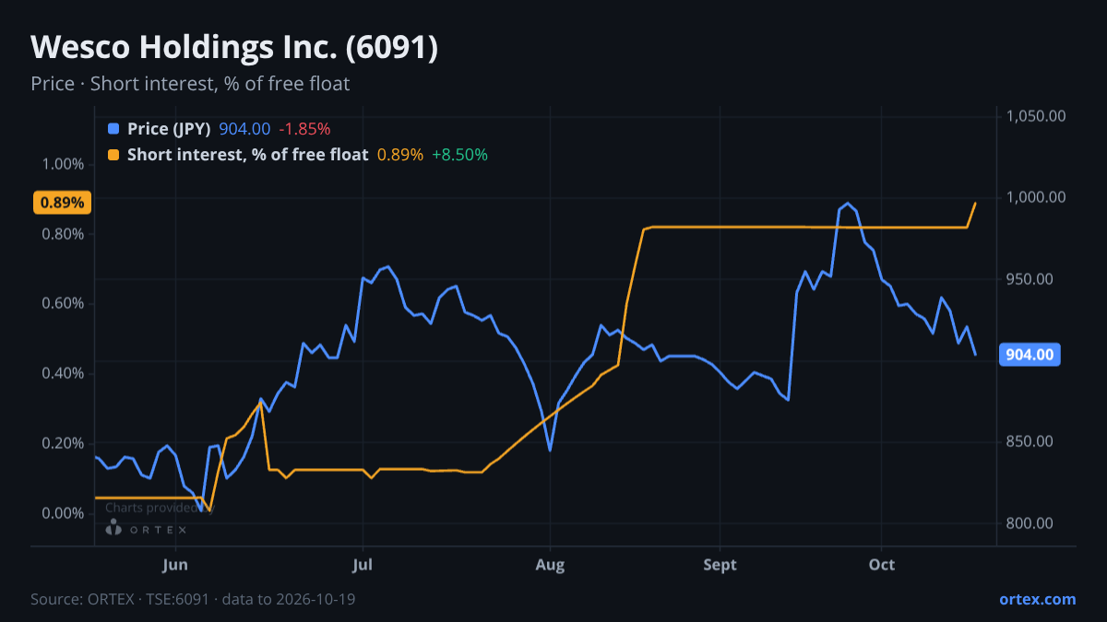The width and height of the screenshot is (1107, 622).
Task: Click the Jul x-axis label
Action: 363,565
